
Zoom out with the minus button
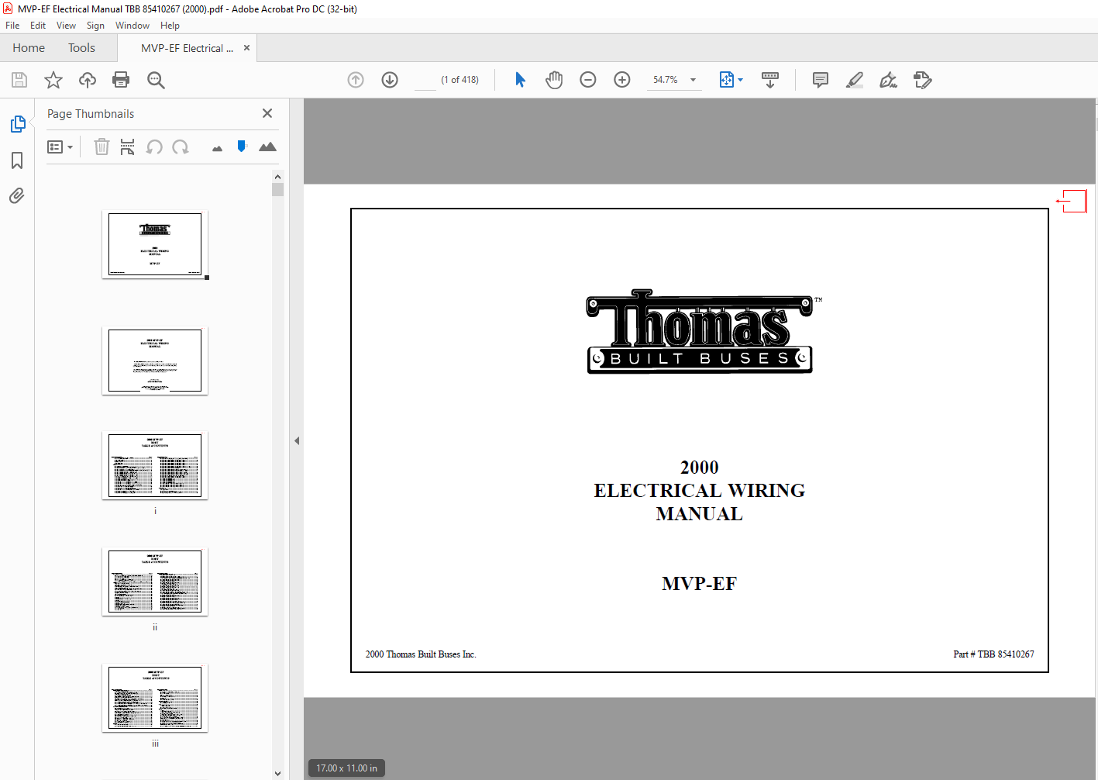click(x=588, y=80)
